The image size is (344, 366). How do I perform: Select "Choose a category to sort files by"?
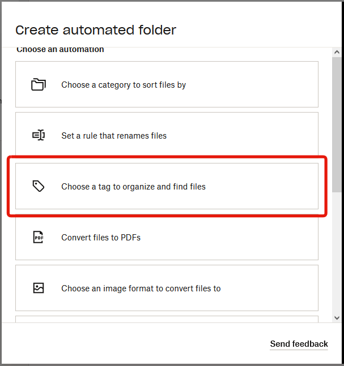coord(124,85)
